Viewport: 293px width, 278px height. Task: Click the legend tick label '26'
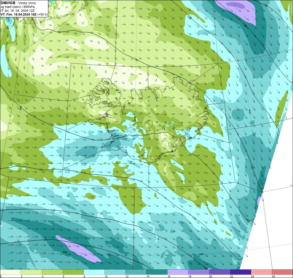pyautogui.click(x=273, y=276)
